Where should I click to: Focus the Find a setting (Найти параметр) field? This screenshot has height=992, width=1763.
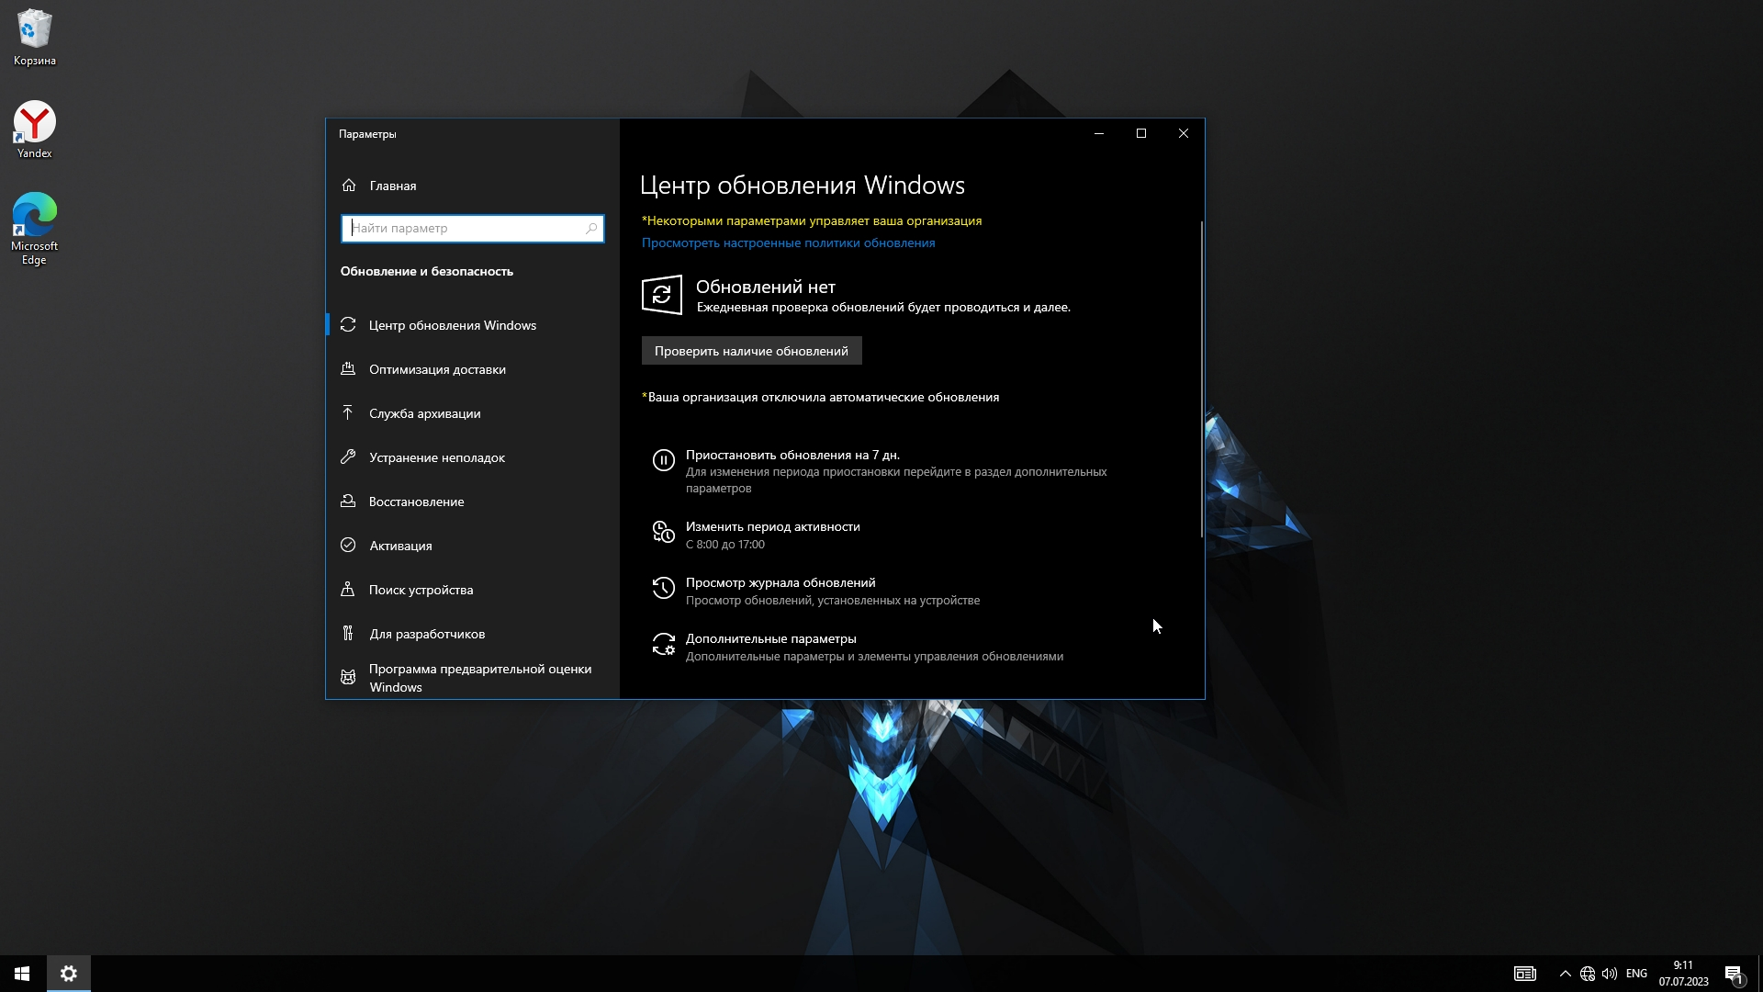465,228
